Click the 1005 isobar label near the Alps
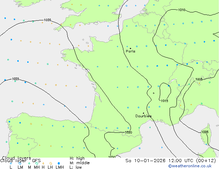Viewport: 219px width, 169px height. [x=199, y=79]
